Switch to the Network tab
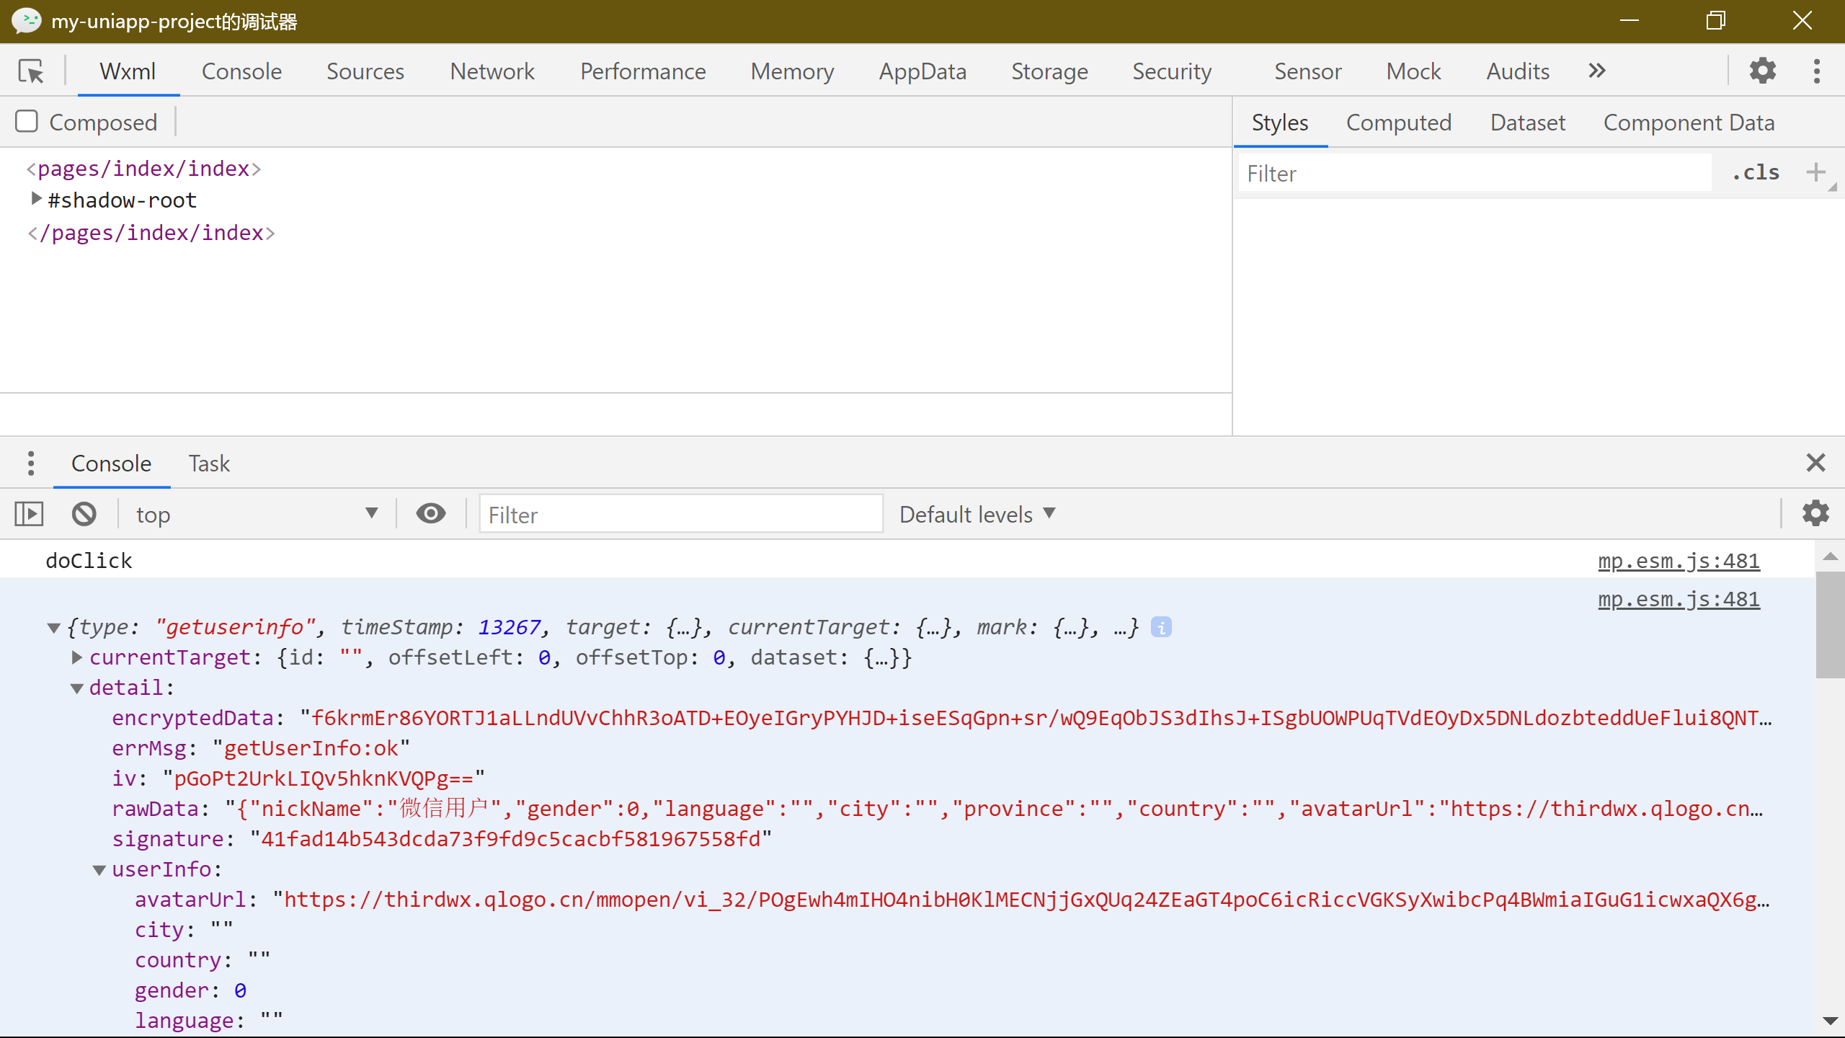This screenshot has width=1845, height=1038. click(x=492, y=71)
